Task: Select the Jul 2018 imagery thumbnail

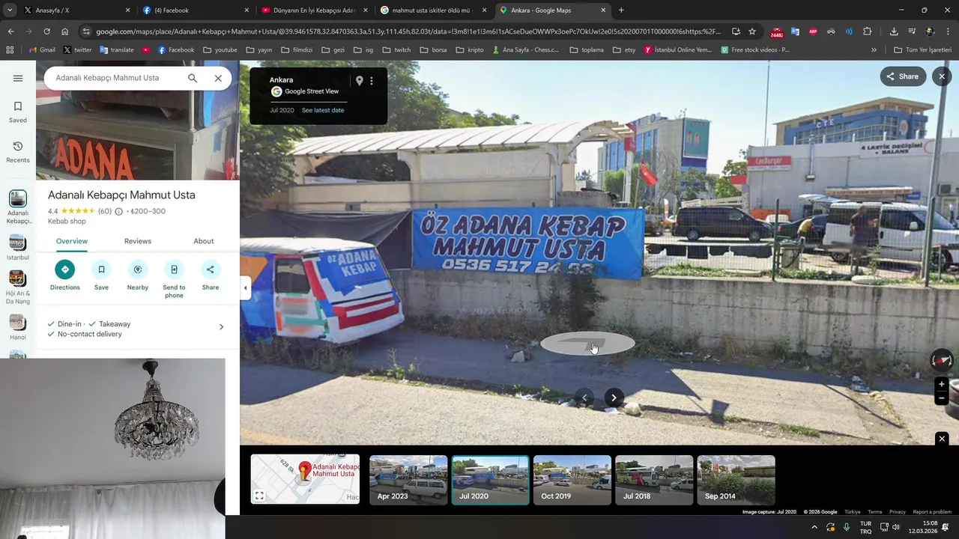Action: pyautogui.click(x=654, y=480)
